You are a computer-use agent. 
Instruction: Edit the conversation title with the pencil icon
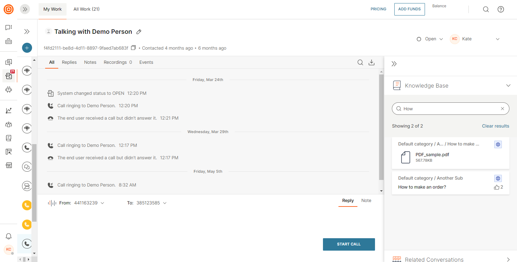(x=139, y=32)
